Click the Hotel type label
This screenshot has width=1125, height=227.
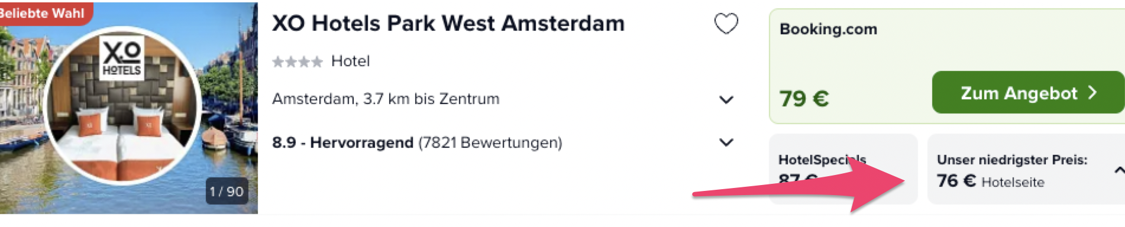point(350,61)
